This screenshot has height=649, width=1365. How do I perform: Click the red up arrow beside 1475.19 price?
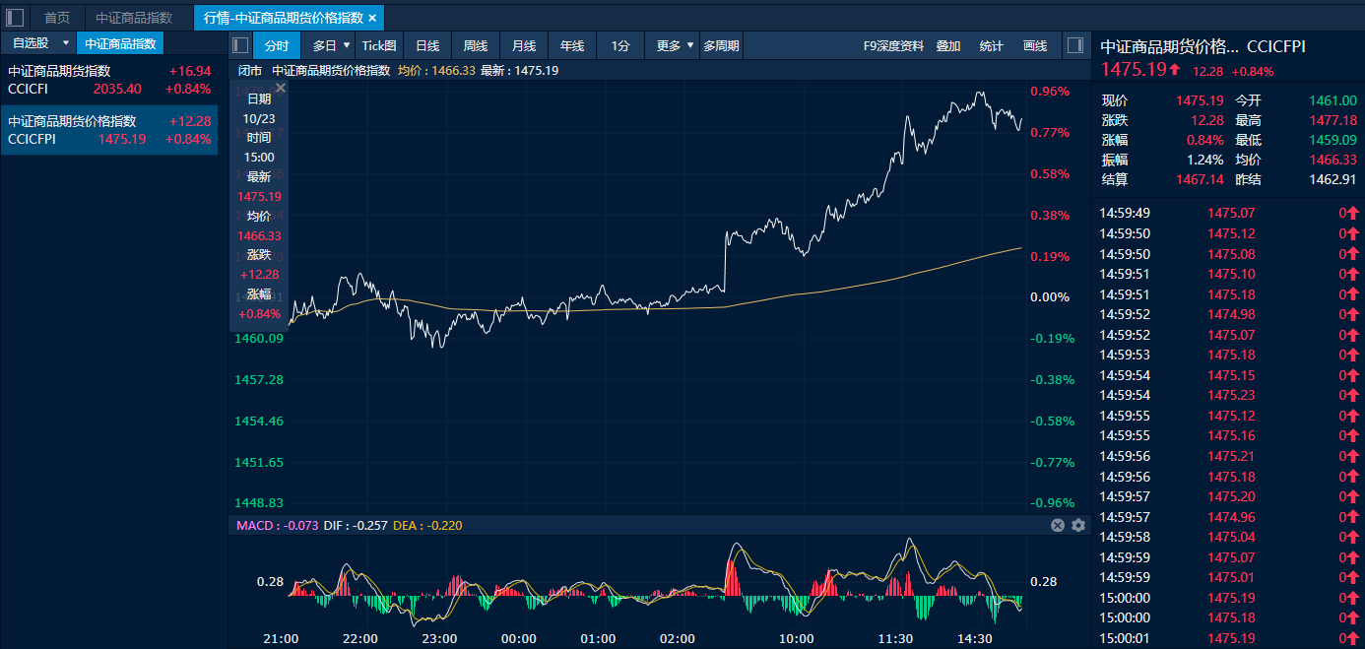pyautogui.click(x=1175, y=70)
